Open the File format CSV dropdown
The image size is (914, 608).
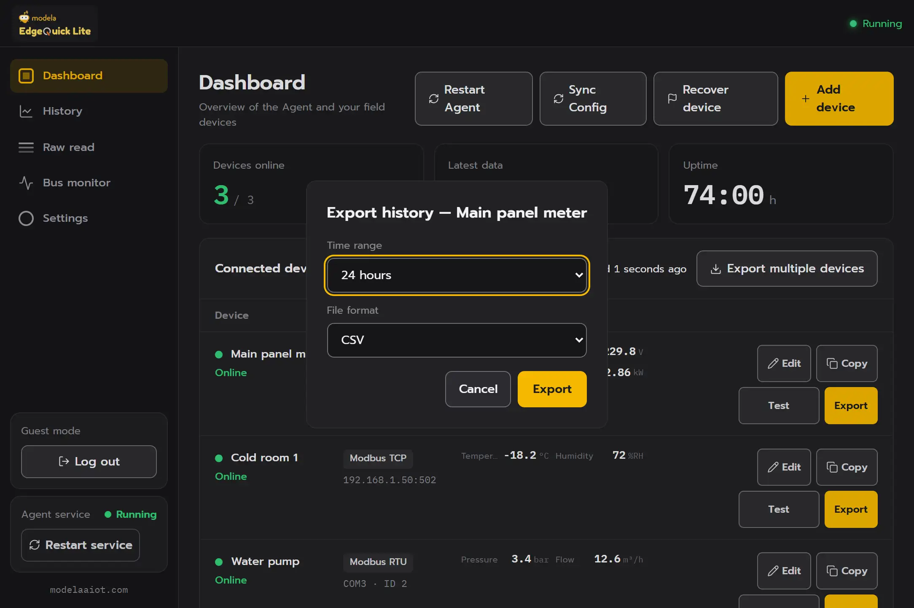(457, 340)
